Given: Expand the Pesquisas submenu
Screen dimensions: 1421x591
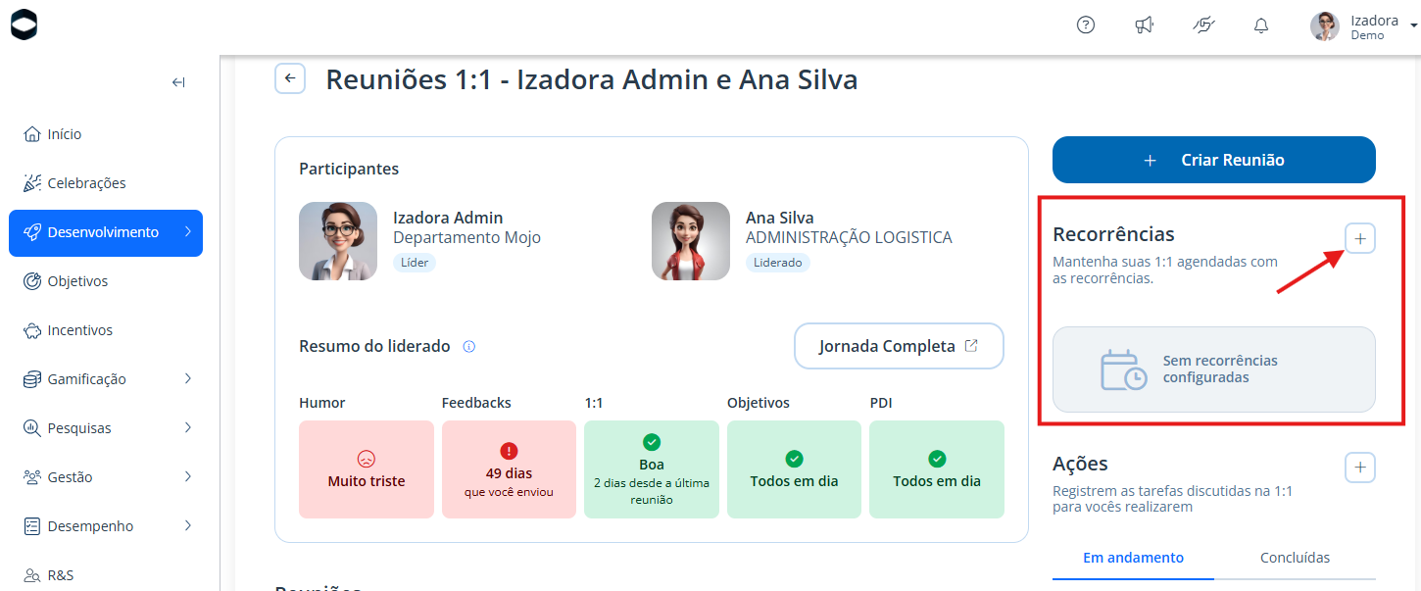Looking at the screenshot, I should point(106,428).
